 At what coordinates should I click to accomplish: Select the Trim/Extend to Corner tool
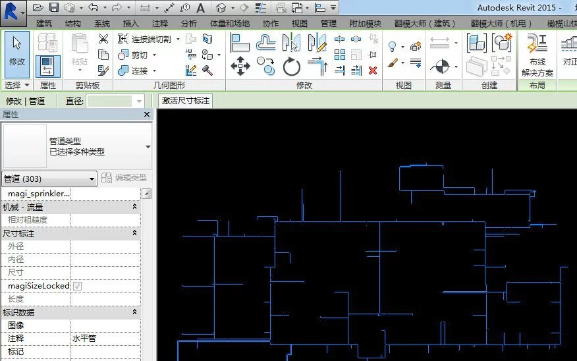(317, 67)
